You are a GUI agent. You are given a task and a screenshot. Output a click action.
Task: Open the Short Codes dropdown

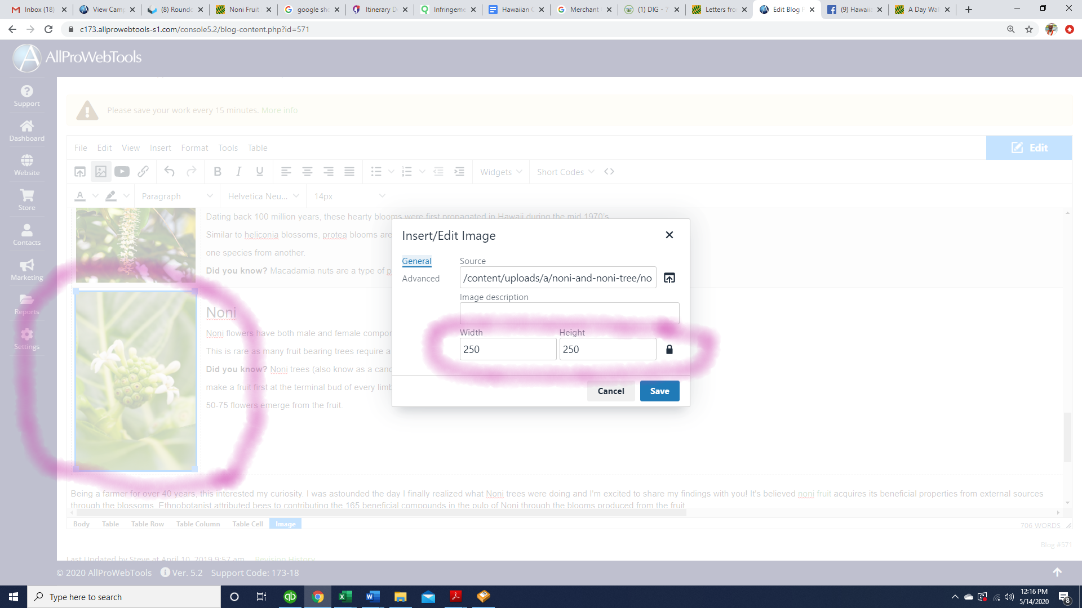565,172
